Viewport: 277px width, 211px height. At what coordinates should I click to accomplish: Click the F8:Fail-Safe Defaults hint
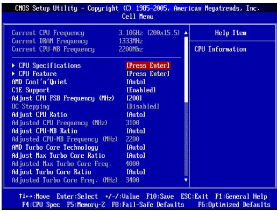[148, 205]
